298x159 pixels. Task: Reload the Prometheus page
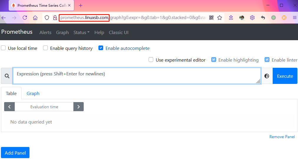[25, 18]
